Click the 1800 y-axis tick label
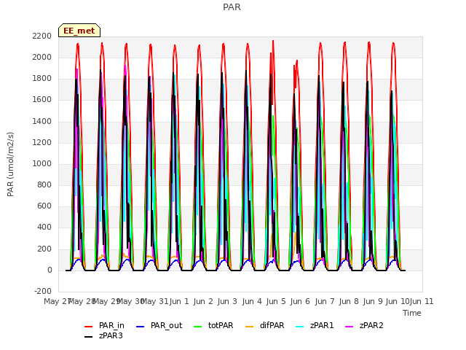 42,79
